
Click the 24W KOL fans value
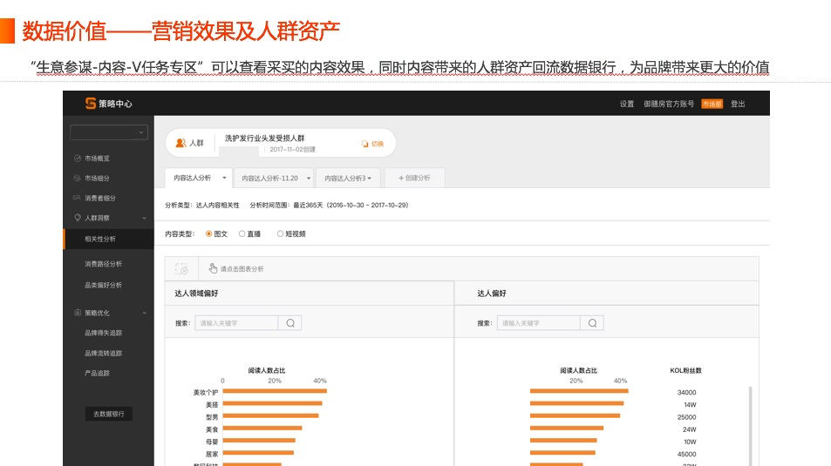(x=690, y=429)
